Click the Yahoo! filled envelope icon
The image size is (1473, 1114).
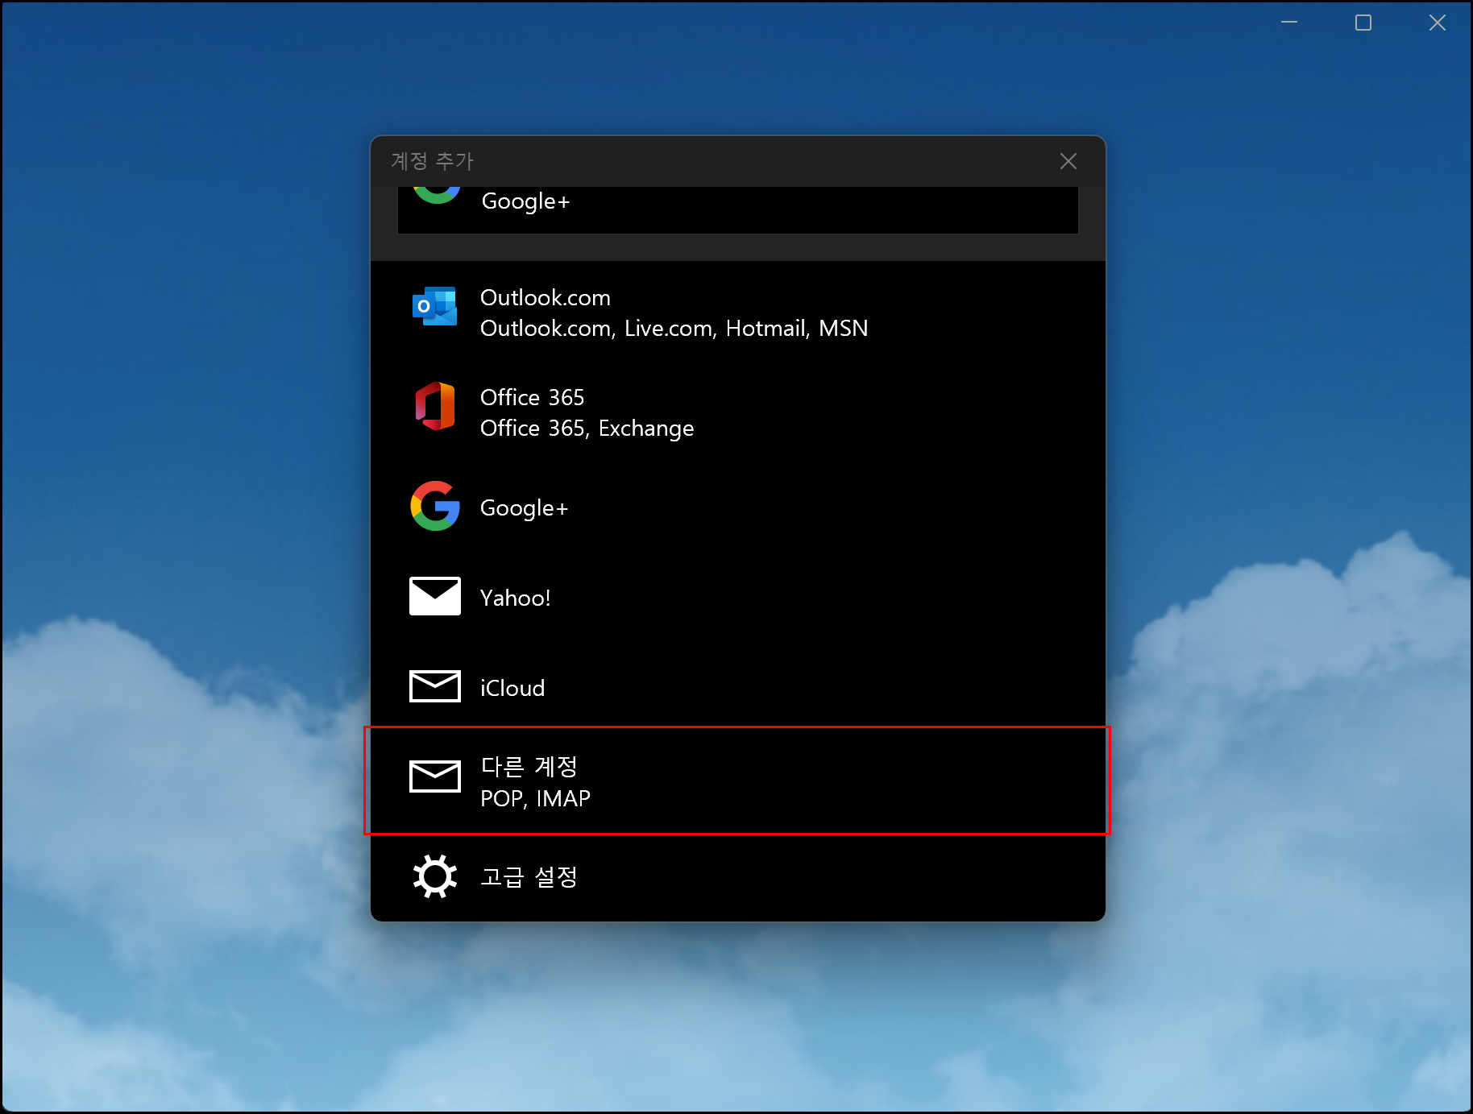[435, 596]
